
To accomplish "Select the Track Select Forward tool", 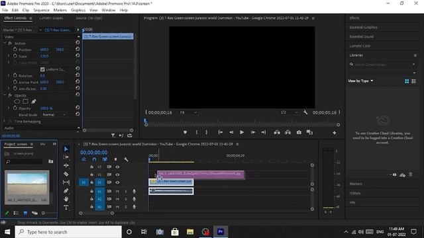I will pyautogui.click(x=66, y=157).
